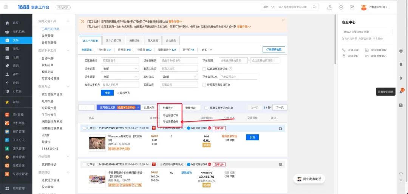
Task: Switch to 导入发货 tab
Action: (x=153, y=41)
